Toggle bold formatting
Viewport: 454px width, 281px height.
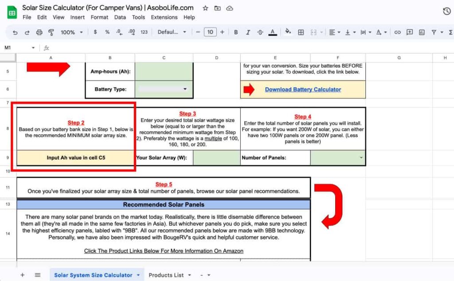pos(236,32)
